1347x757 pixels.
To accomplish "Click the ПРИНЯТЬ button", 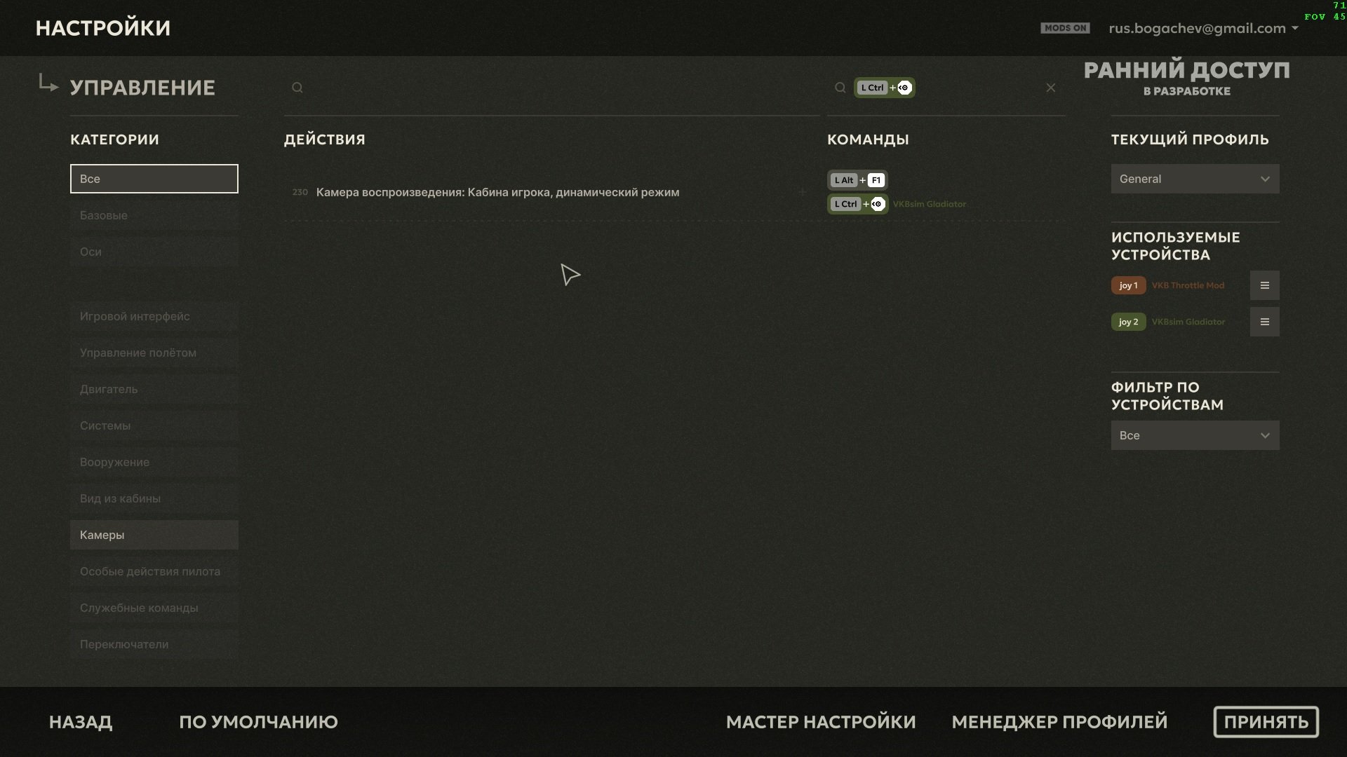I will [1266, 722].
